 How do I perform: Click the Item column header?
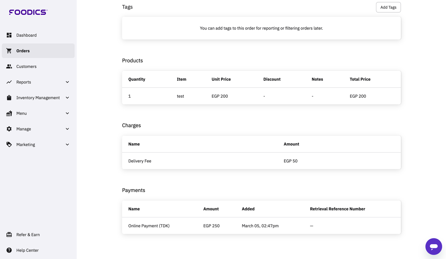tap(181, 79)
